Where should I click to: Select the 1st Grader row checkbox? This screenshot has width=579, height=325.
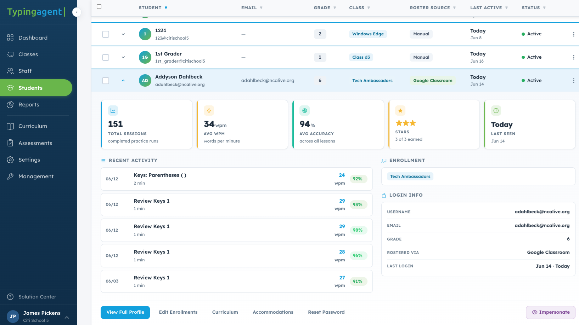click(106, 57)
